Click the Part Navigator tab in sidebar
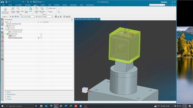 click(2, 28)
